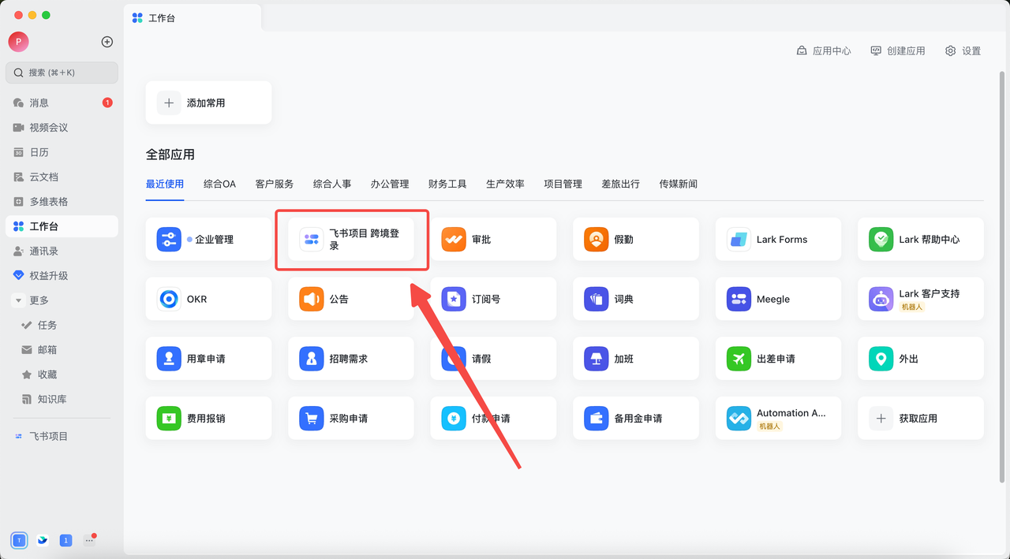Open Lark 客户支持 bot icon
The image size is (1010, 559).
coord(881,299)
